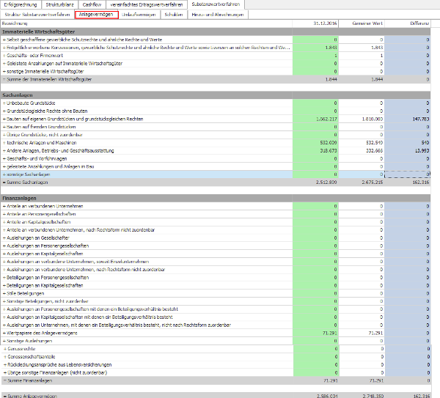Expand Andere Anlagen, Betriebs- und Geschäftsausstattung

coord(4,150)
